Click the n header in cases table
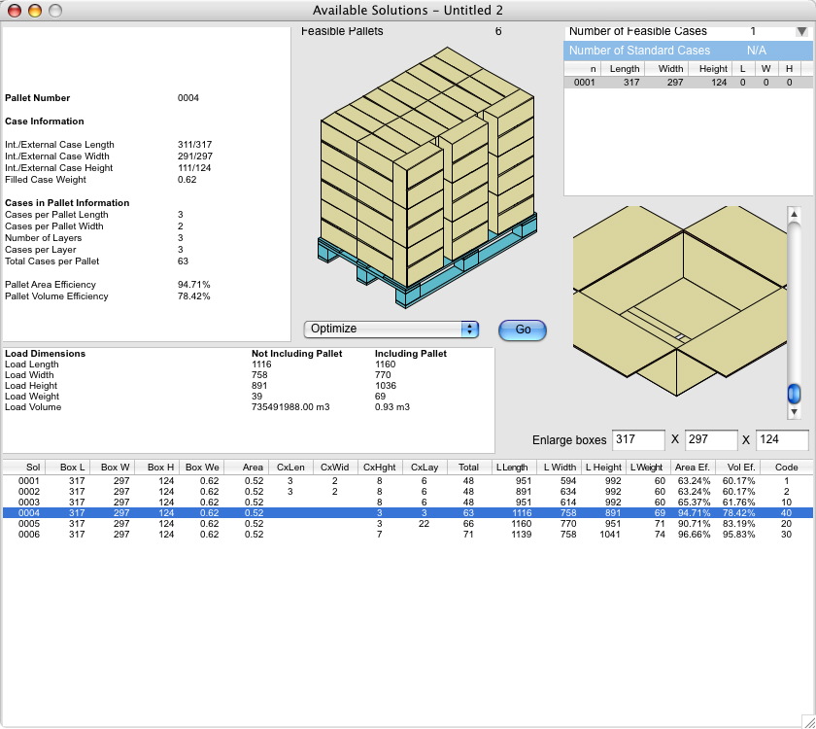This screenshot has width=816, height=729. 583,69
